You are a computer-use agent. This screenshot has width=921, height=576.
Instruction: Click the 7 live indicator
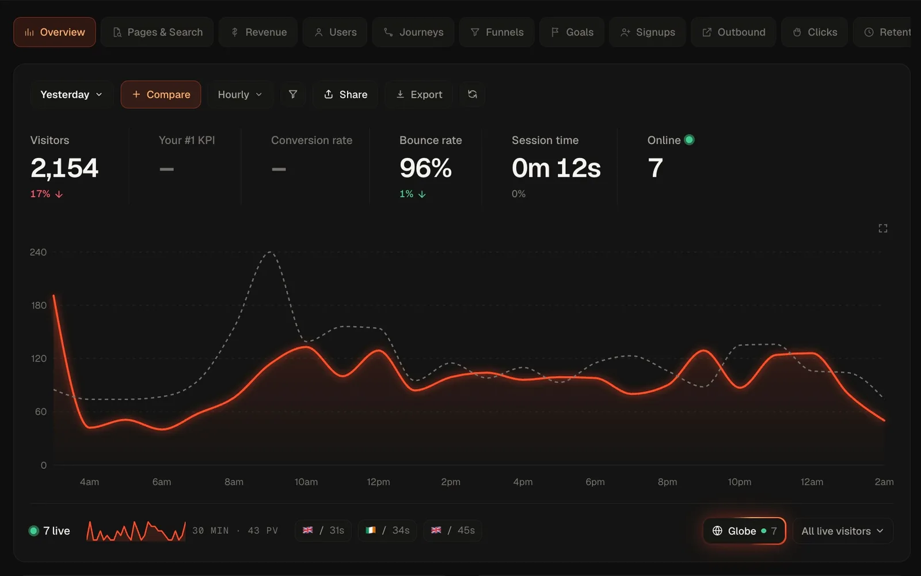[x=50, y=531]
